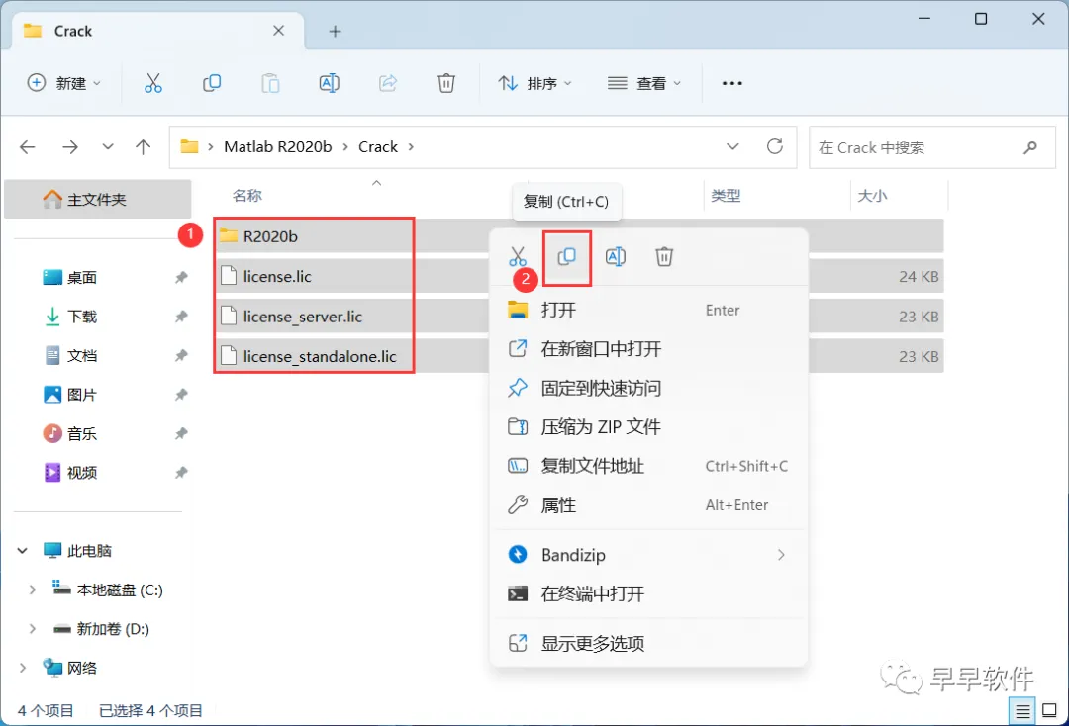The image size is (1069, 726).
Task: Close the Crack tab
Action: point(278,31)
